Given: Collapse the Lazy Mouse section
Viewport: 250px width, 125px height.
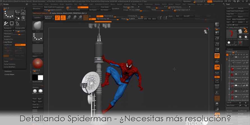Looking at the screenshot, I should click(8, 42).
